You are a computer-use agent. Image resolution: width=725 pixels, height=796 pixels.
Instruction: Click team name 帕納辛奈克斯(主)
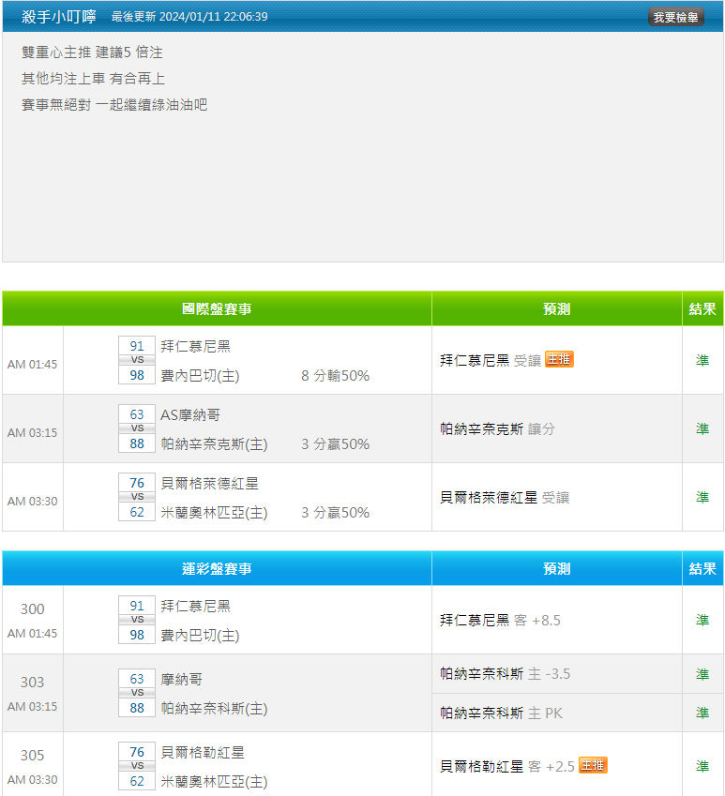pos(214,444)
